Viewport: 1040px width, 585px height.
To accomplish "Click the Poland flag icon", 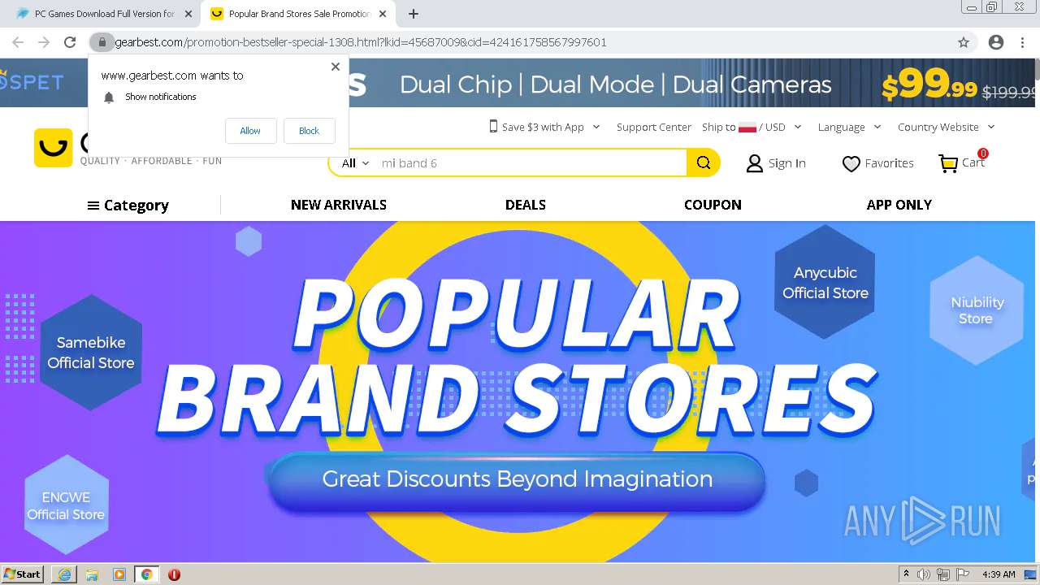I will tap(747, 128).
